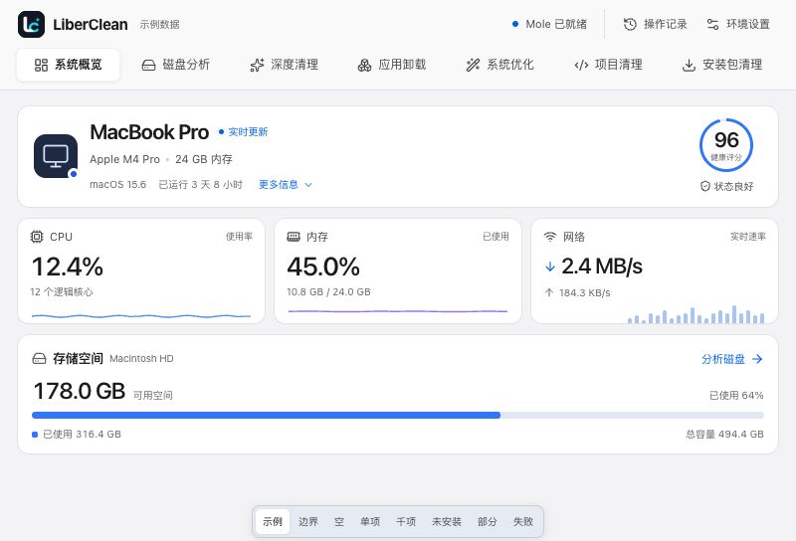Click the CPU usage sparkline chart

tap(141, 316)
